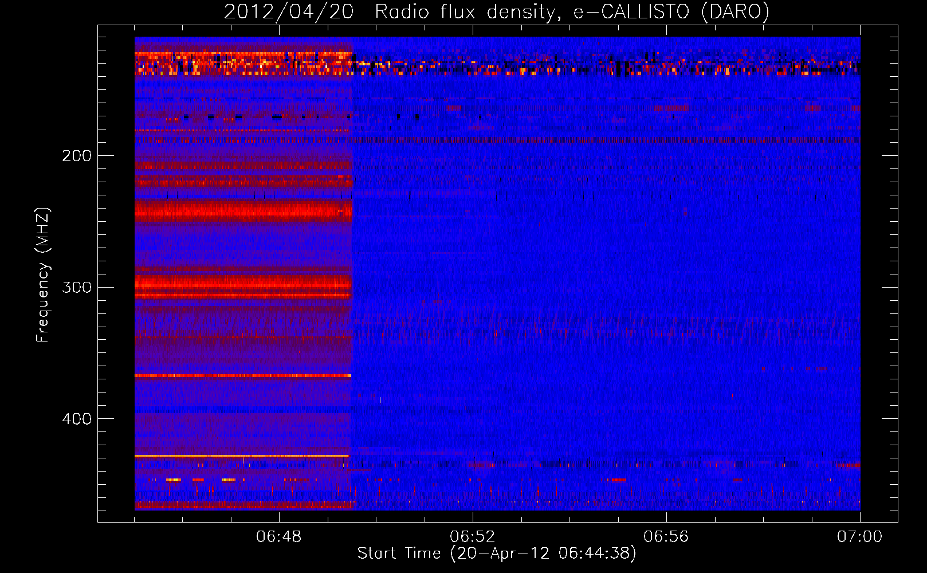Click the 06:52 time tick label
The height and width of the screenshot is (573, 927).
pyautogui.click(x=473, y=537)
